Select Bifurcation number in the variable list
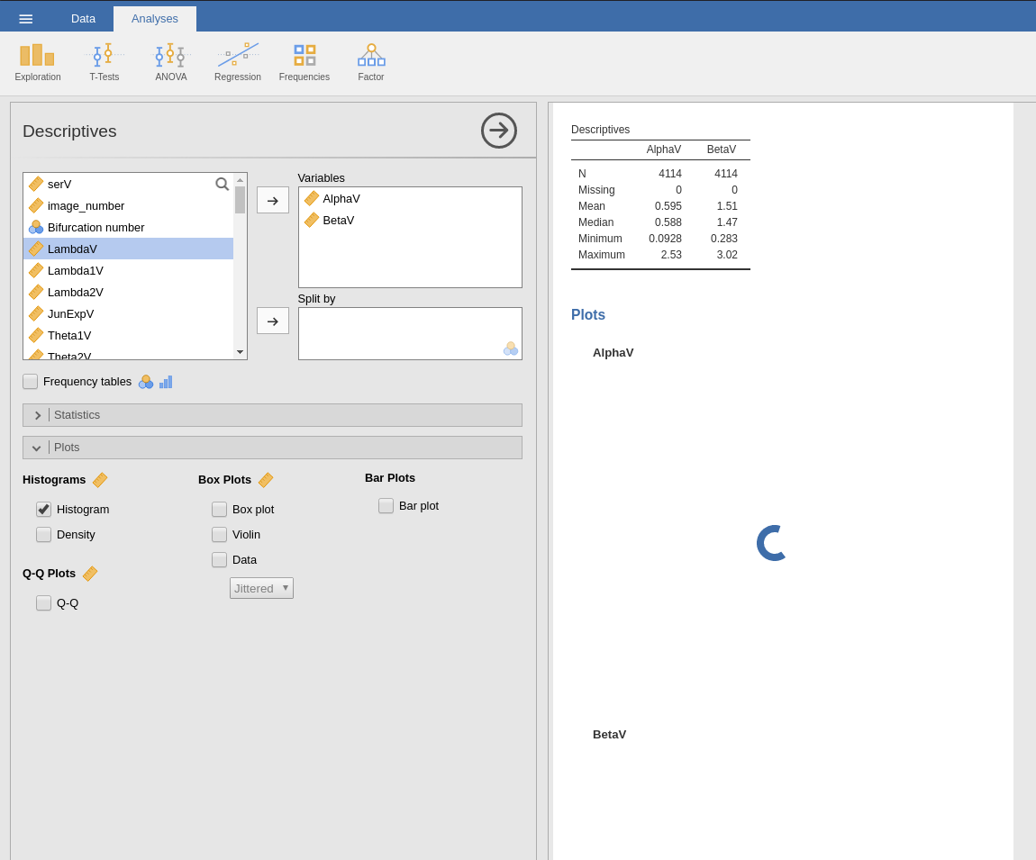Screen dimensions: 1036x860 click(128, 227)
